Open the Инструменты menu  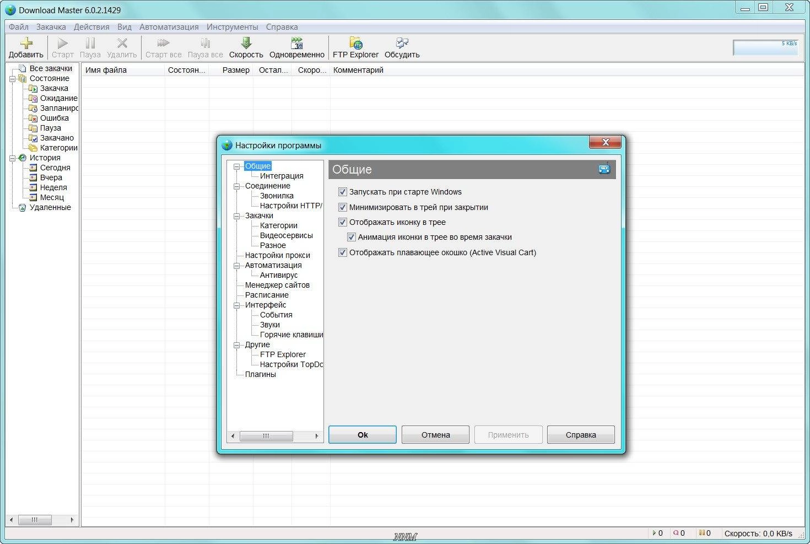pyautogui.click(x=233, y=27)
